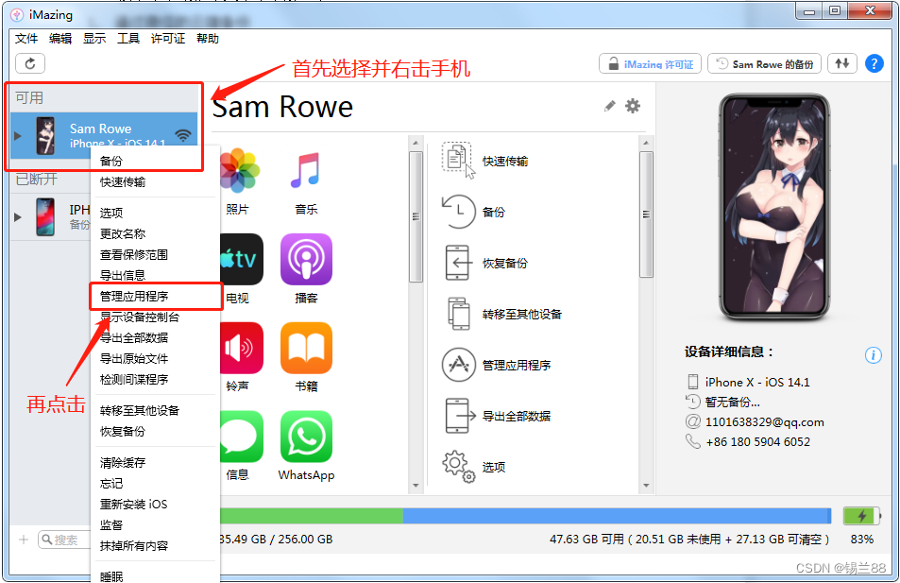Click the refresh button in the toolbar

point(30,63)
